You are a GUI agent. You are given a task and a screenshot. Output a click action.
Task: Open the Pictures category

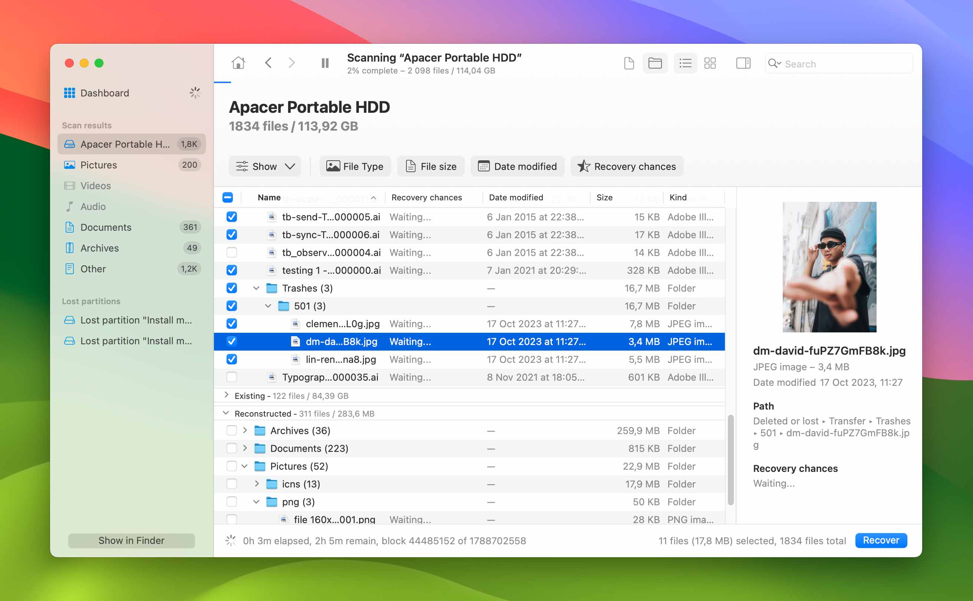coord(132,165)
